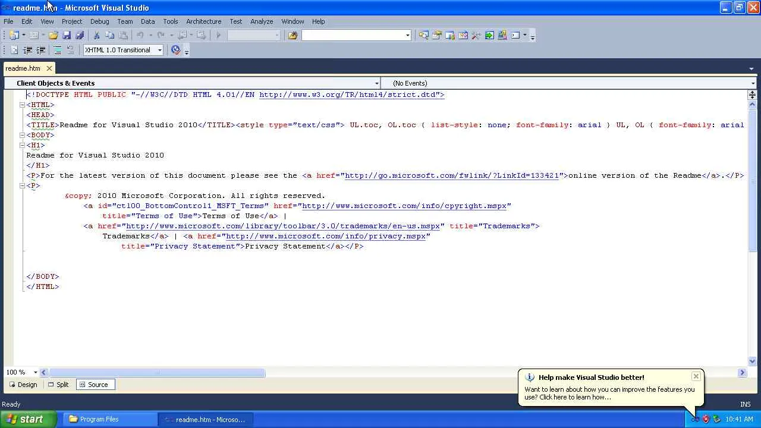Screen dimensions: 761x428
Task: Click the Extension Manager green arrow icon
Action: 489,35
